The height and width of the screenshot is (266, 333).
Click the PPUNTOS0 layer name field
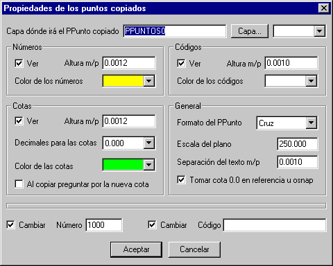coord(175,31)
